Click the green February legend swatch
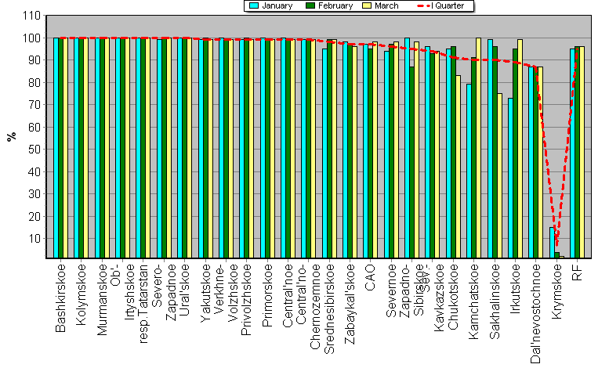 click(310, 5)
